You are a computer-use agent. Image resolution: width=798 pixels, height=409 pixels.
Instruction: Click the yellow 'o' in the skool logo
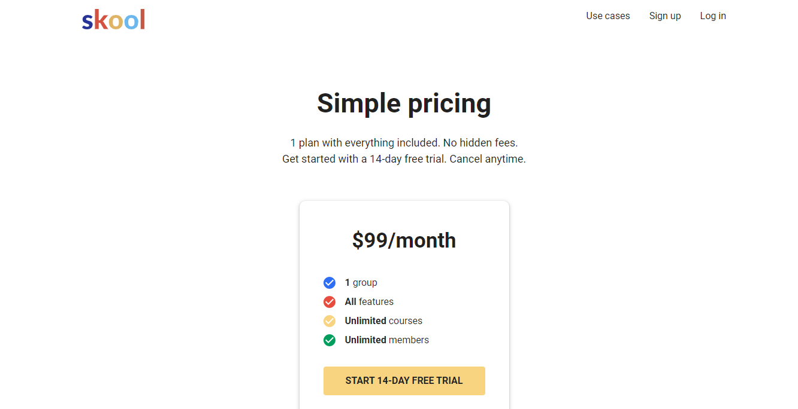coord(116,22)
